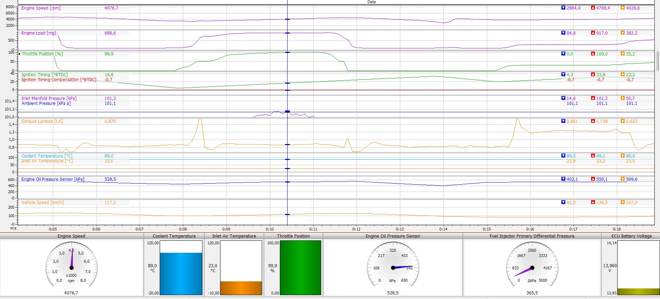Click the Throttle Position maximum icon
This screenshot has height=299, width=660.
tap(593, 54)
